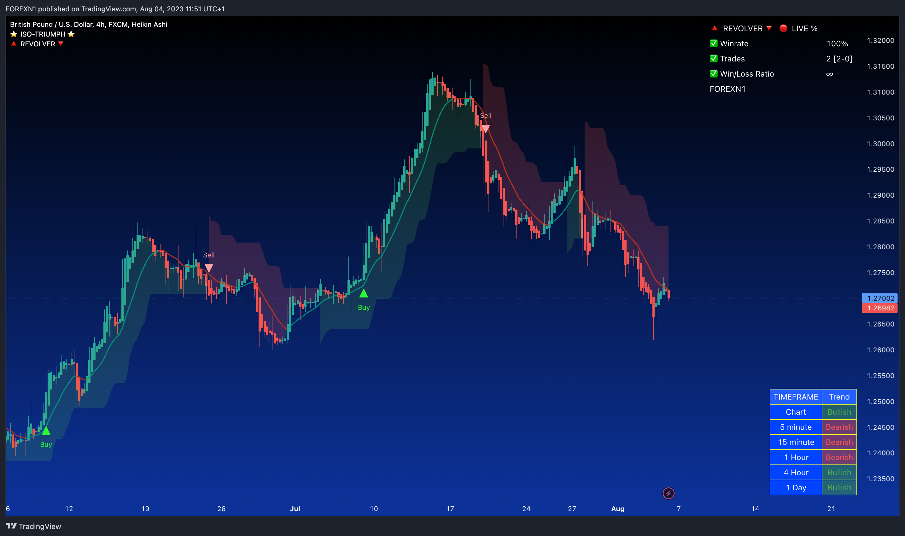Click the pink Sell arrow near June 26

tap(209, 268)
